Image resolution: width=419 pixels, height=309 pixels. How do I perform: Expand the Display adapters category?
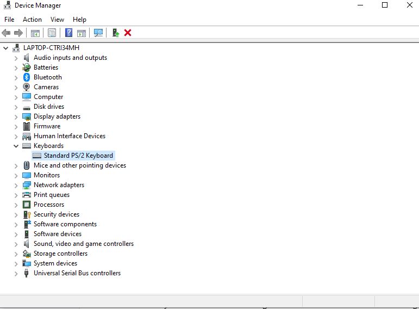point(16,117)
